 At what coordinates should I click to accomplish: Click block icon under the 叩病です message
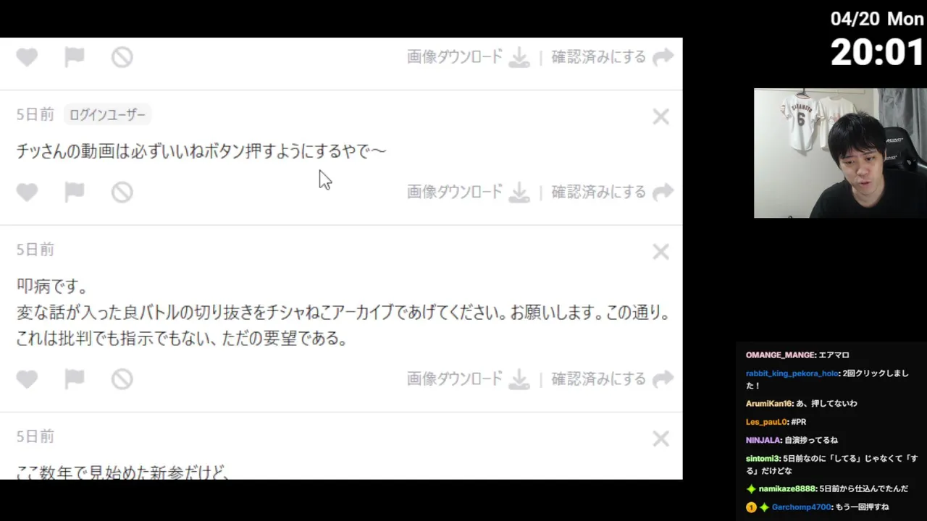122,378
